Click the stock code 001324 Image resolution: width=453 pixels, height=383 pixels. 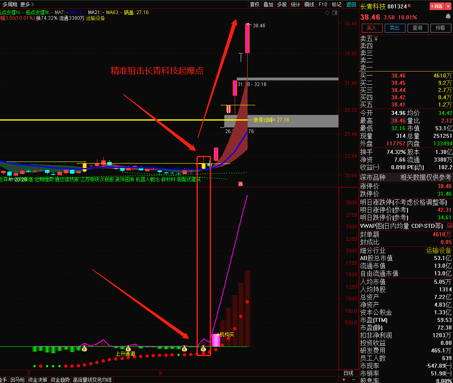point(397,6)
